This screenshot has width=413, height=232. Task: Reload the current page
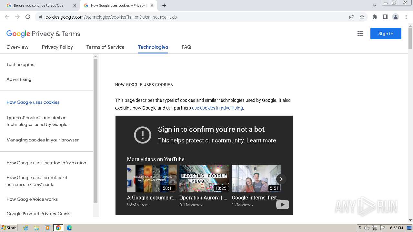tap(28, 17)
